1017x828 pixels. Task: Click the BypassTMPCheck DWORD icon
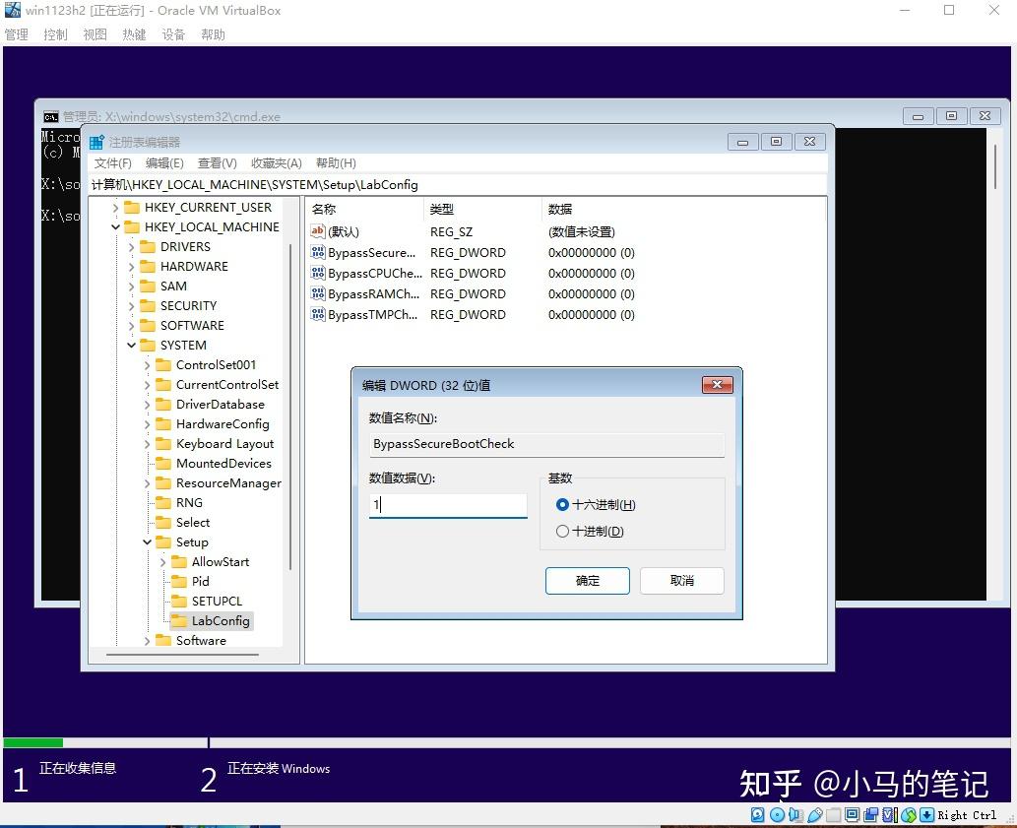point(317,314)
